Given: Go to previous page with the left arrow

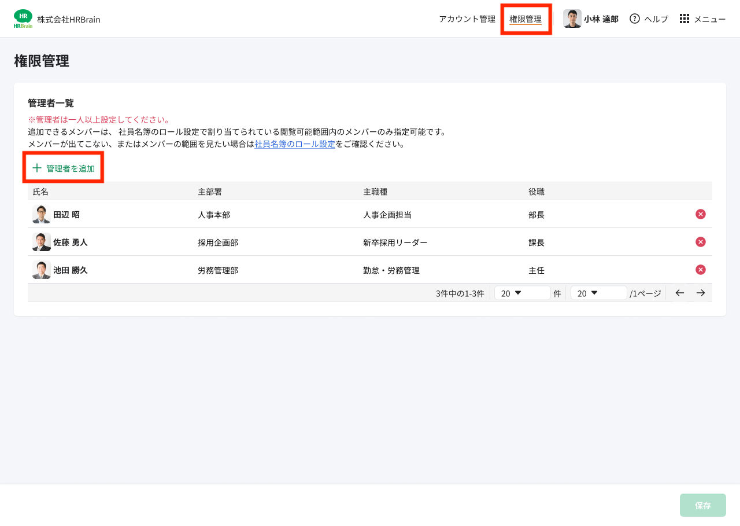Looking at the screenshot, I should click(x=679, y=293).
